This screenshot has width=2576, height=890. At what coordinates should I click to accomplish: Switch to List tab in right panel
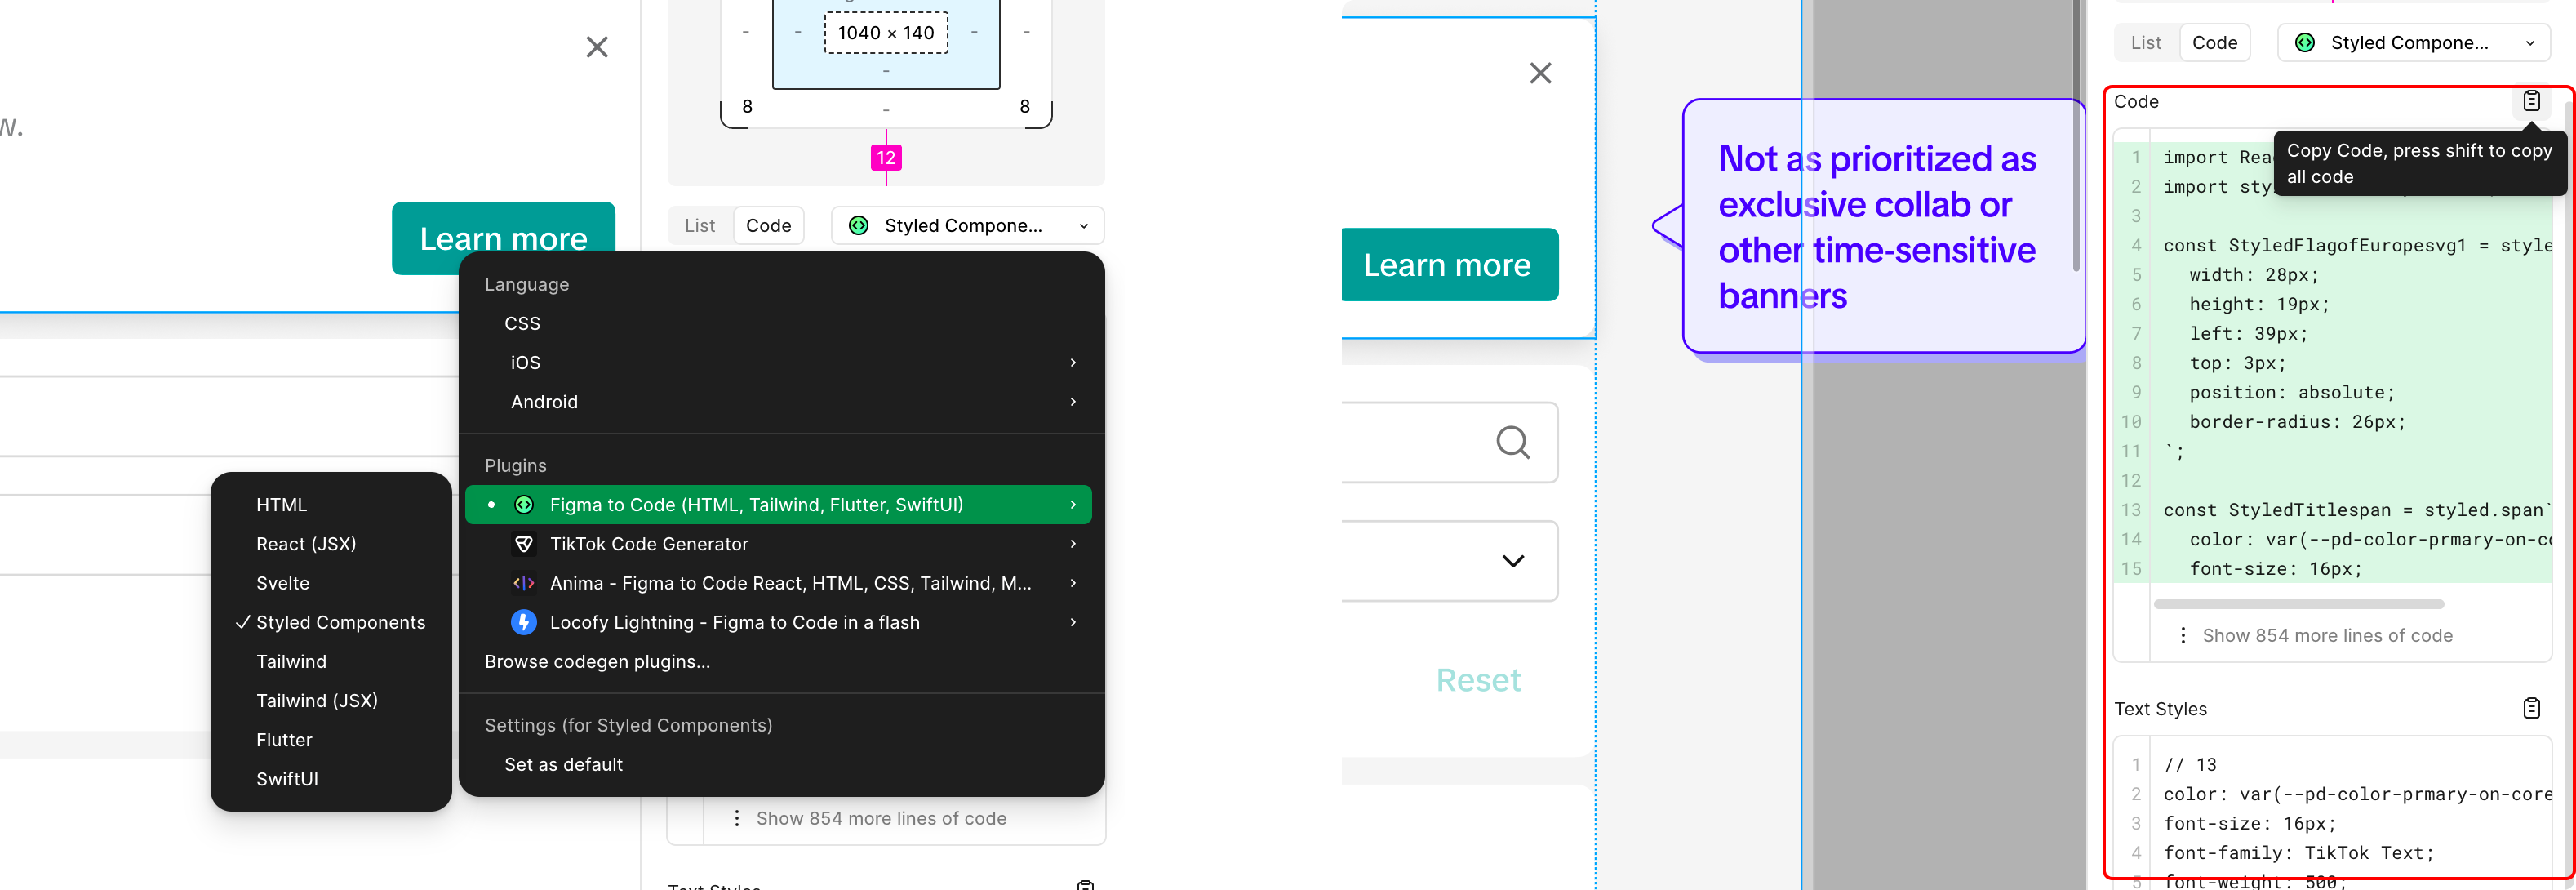[x=2146, y=43]
